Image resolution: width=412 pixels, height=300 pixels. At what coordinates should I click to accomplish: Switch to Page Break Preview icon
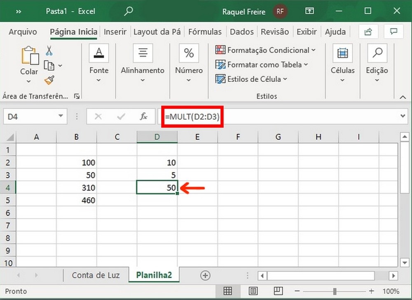click(278, 291)
